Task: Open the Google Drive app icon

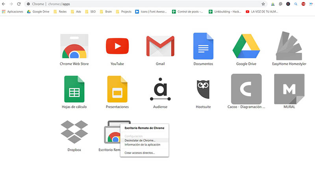Action: (x=246, y=46)
